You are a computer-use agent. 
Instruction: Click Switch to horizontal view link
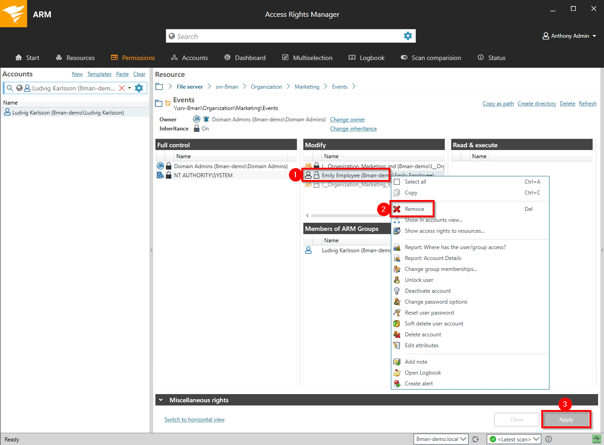(194, 420)
